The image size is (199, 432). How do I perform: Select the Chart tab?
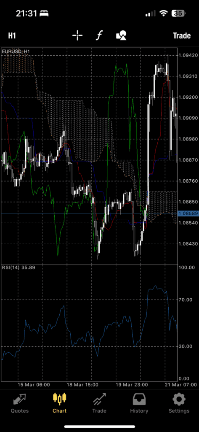[60, 403]
